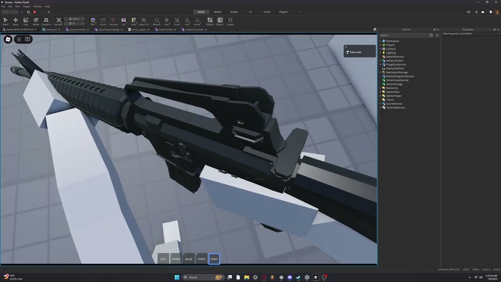The width and height of the screenshot is (501, 282).
Task: Expand the ReplicatedStorage tree node
Action: click(380, 72)
